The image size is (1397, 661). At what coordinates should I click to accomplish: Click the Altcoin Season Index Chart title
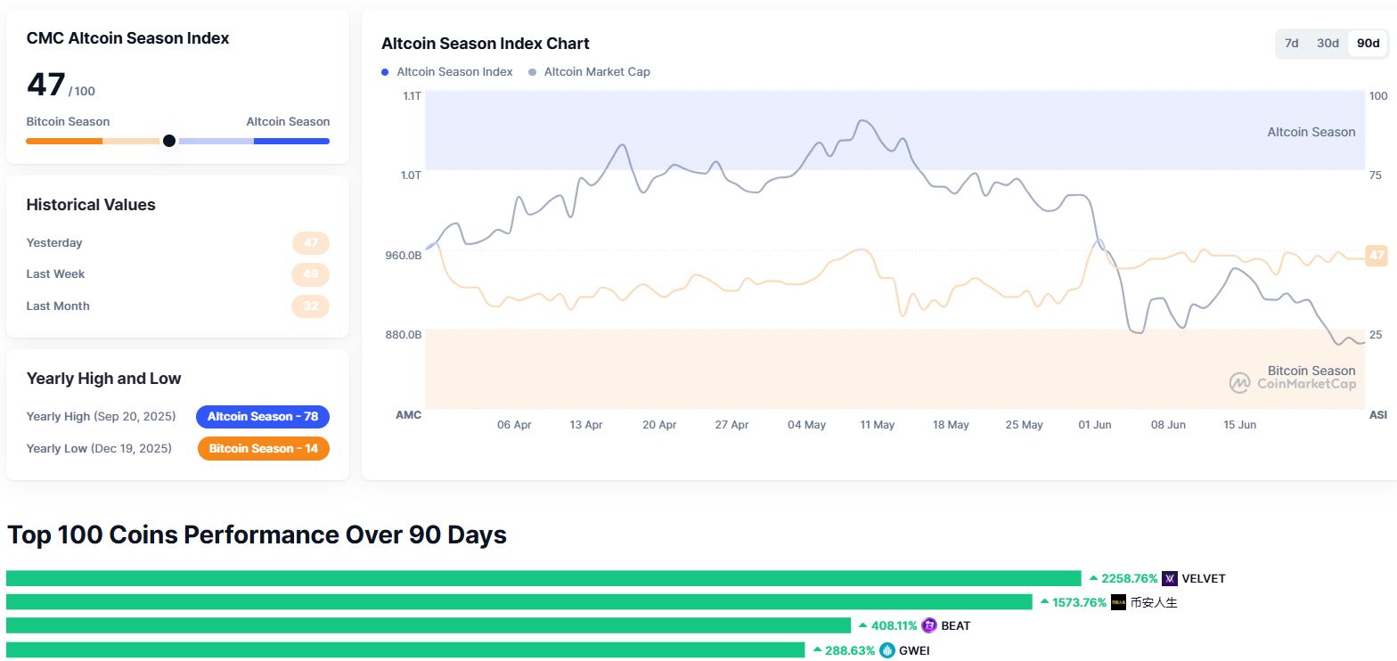tap(486, 44)
